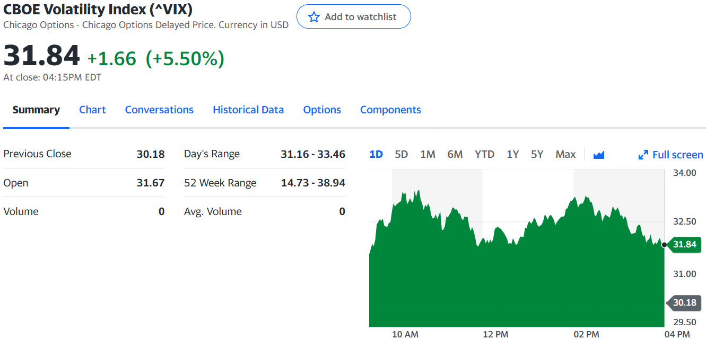This screenshot has height=339, width=706.
Task: View the Components tab
Action: 390,110
